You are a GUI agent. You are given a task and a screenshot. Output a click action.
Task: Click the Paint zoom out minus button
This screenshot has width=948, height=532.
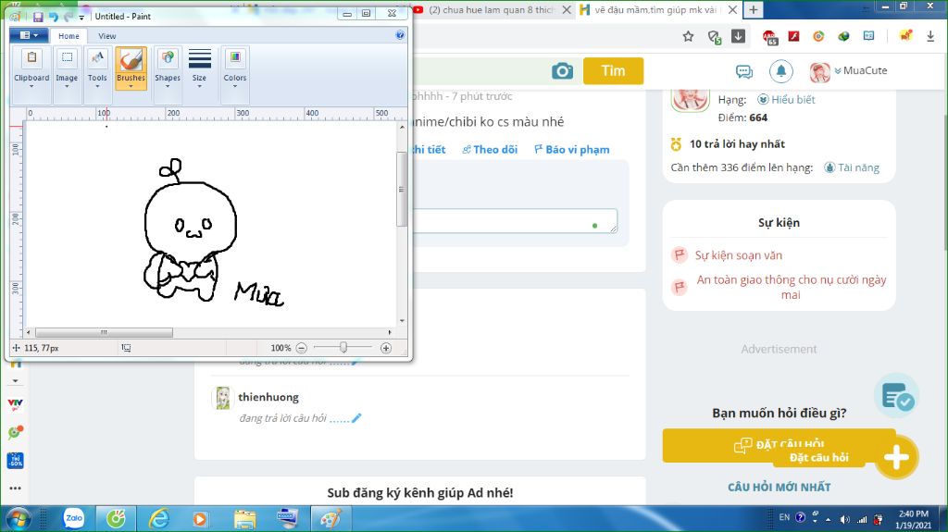302,348
